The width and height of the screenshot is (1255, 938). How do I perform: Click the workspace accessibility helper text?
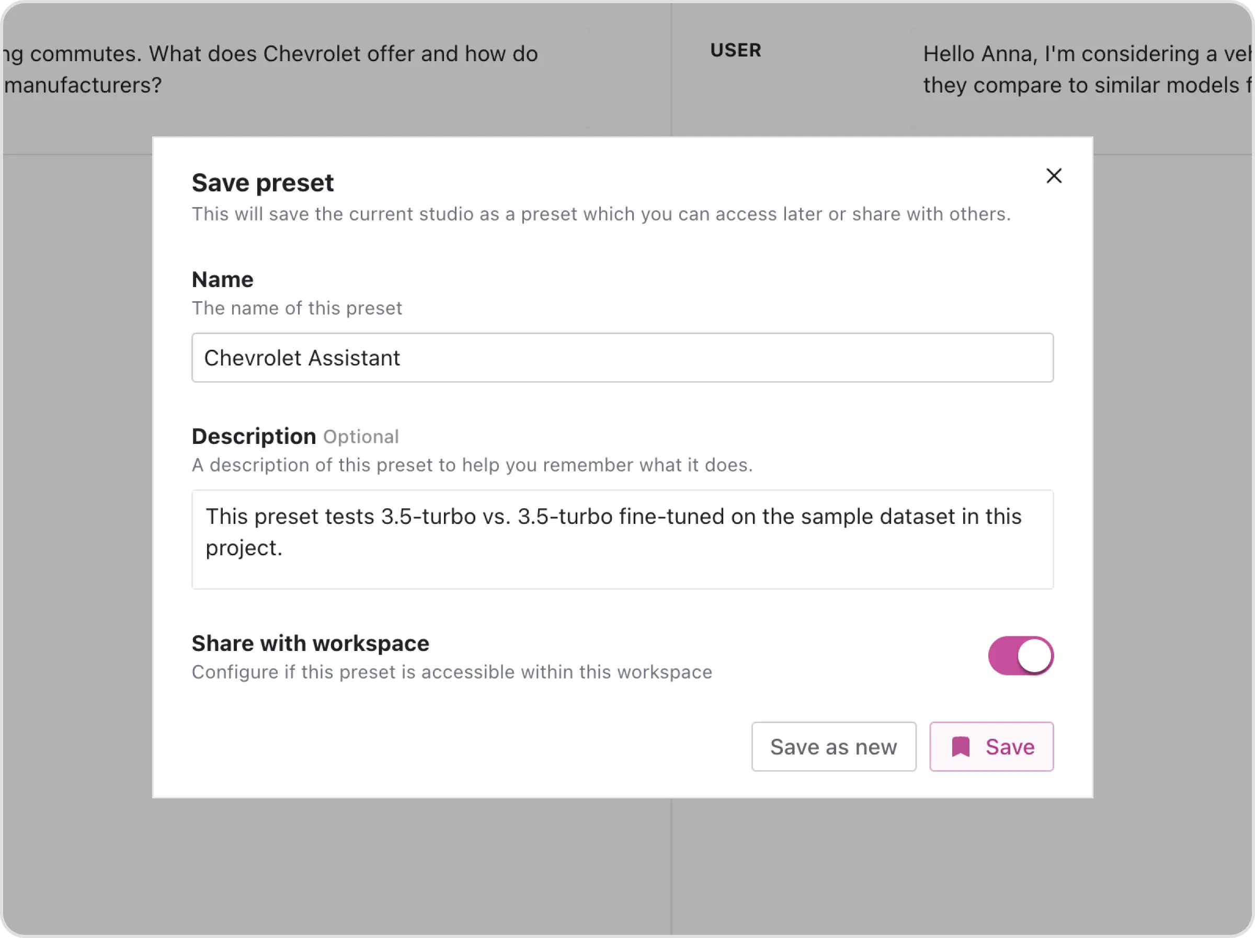tap(452, 672)
